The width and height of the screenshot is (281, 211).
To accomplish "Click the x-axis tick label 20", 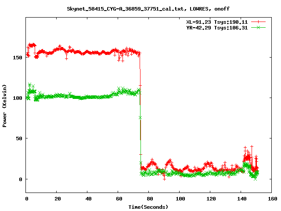I will tap(58, 199).
